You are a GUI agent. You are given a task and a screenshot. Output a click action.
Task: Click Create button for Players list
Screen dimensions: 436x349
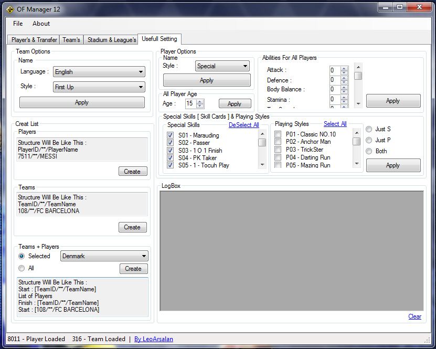132,172
